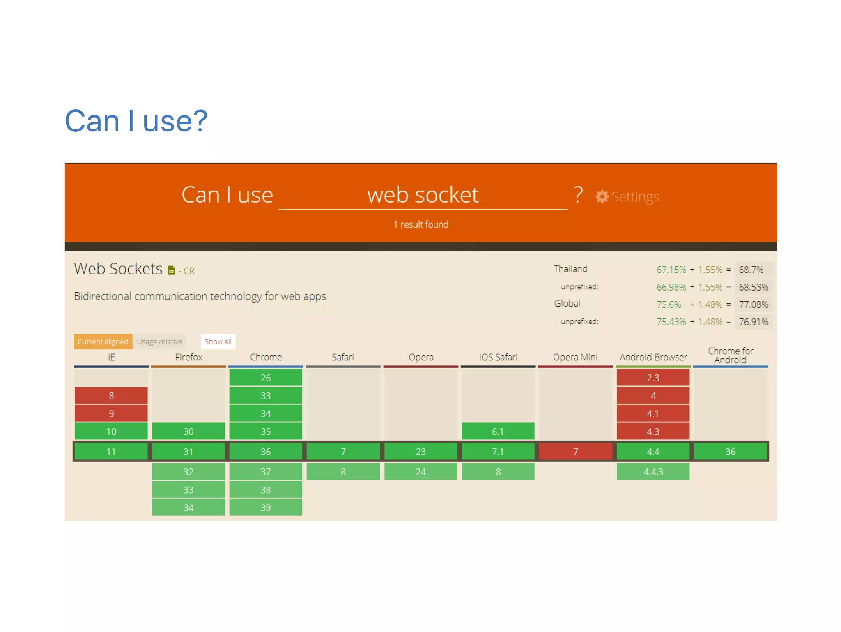Image resolution: width=841 pixels, height=632 pixels.
Task: Click the Android Browser column header
Action: pos(653,357)
